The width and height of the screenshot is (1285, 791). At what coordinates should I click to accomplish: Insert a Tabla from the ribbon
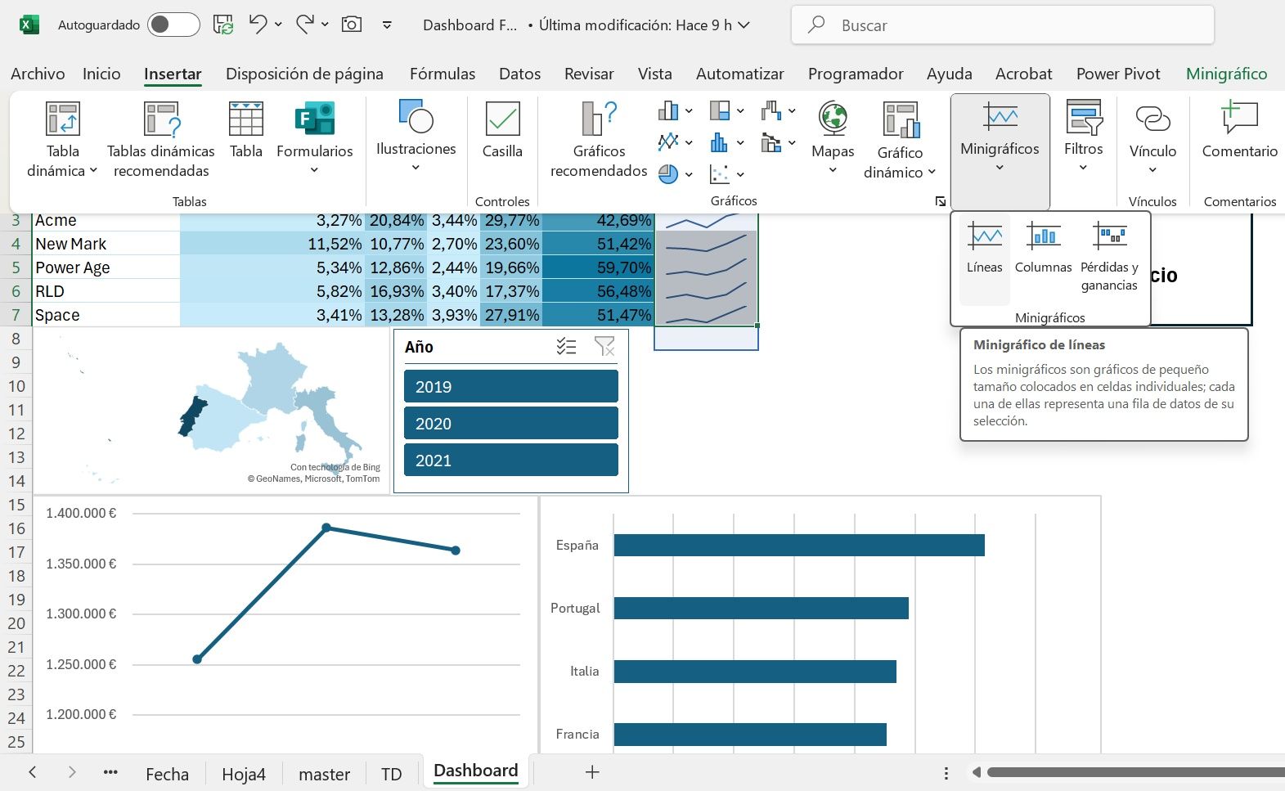tap(245, 131)
